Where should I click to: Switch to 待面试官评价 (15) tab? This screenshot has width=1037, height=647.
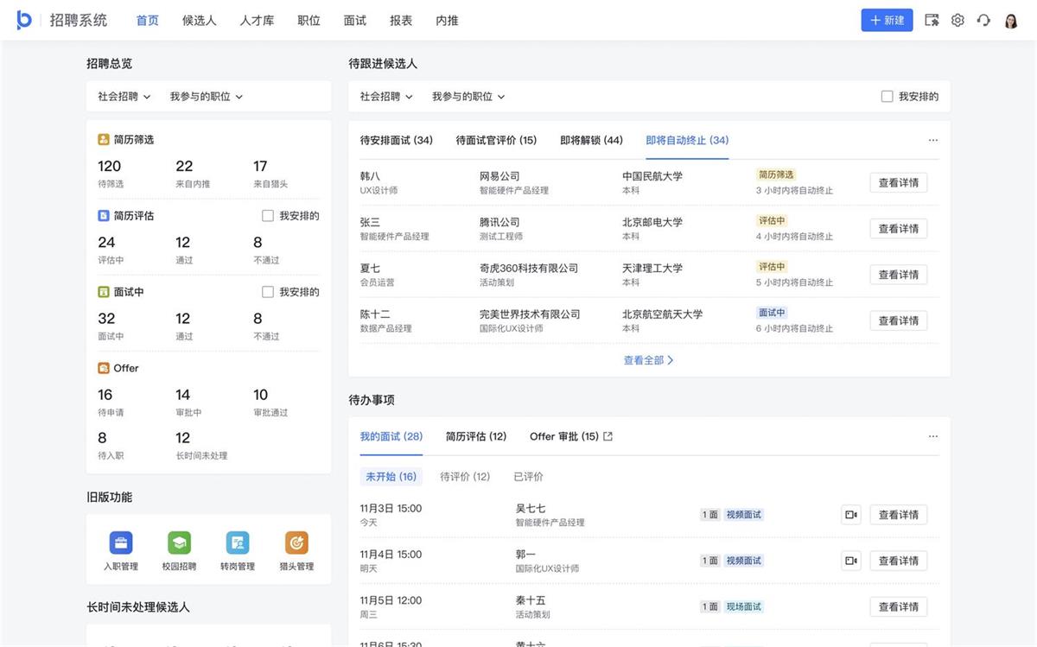(496, 140)
